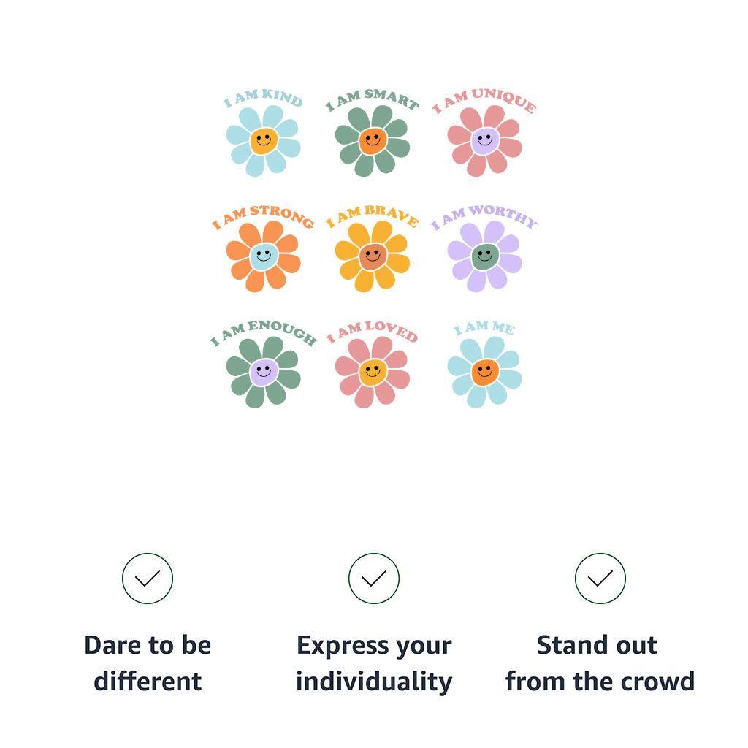The image size is (748, 748).
Task: Click checkmark circle above "Express your individuality"
Action: pos(374,579)
